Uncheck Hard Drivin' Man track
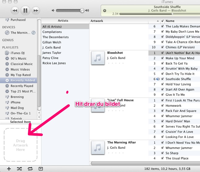The image size is (200, 172). pos(162,121)
